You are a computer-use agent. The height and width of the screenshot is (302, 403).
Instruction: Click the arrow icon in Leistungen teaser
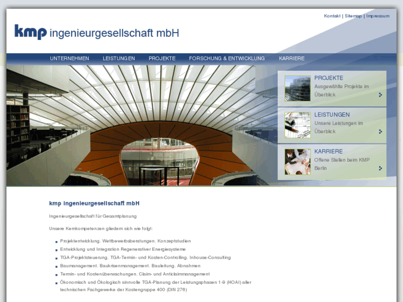(x=380, y=131)
